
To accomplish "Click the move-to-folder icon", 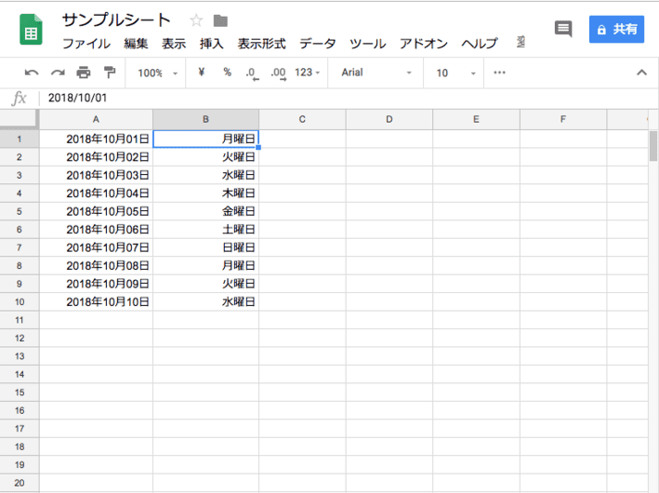I will 220,20.
